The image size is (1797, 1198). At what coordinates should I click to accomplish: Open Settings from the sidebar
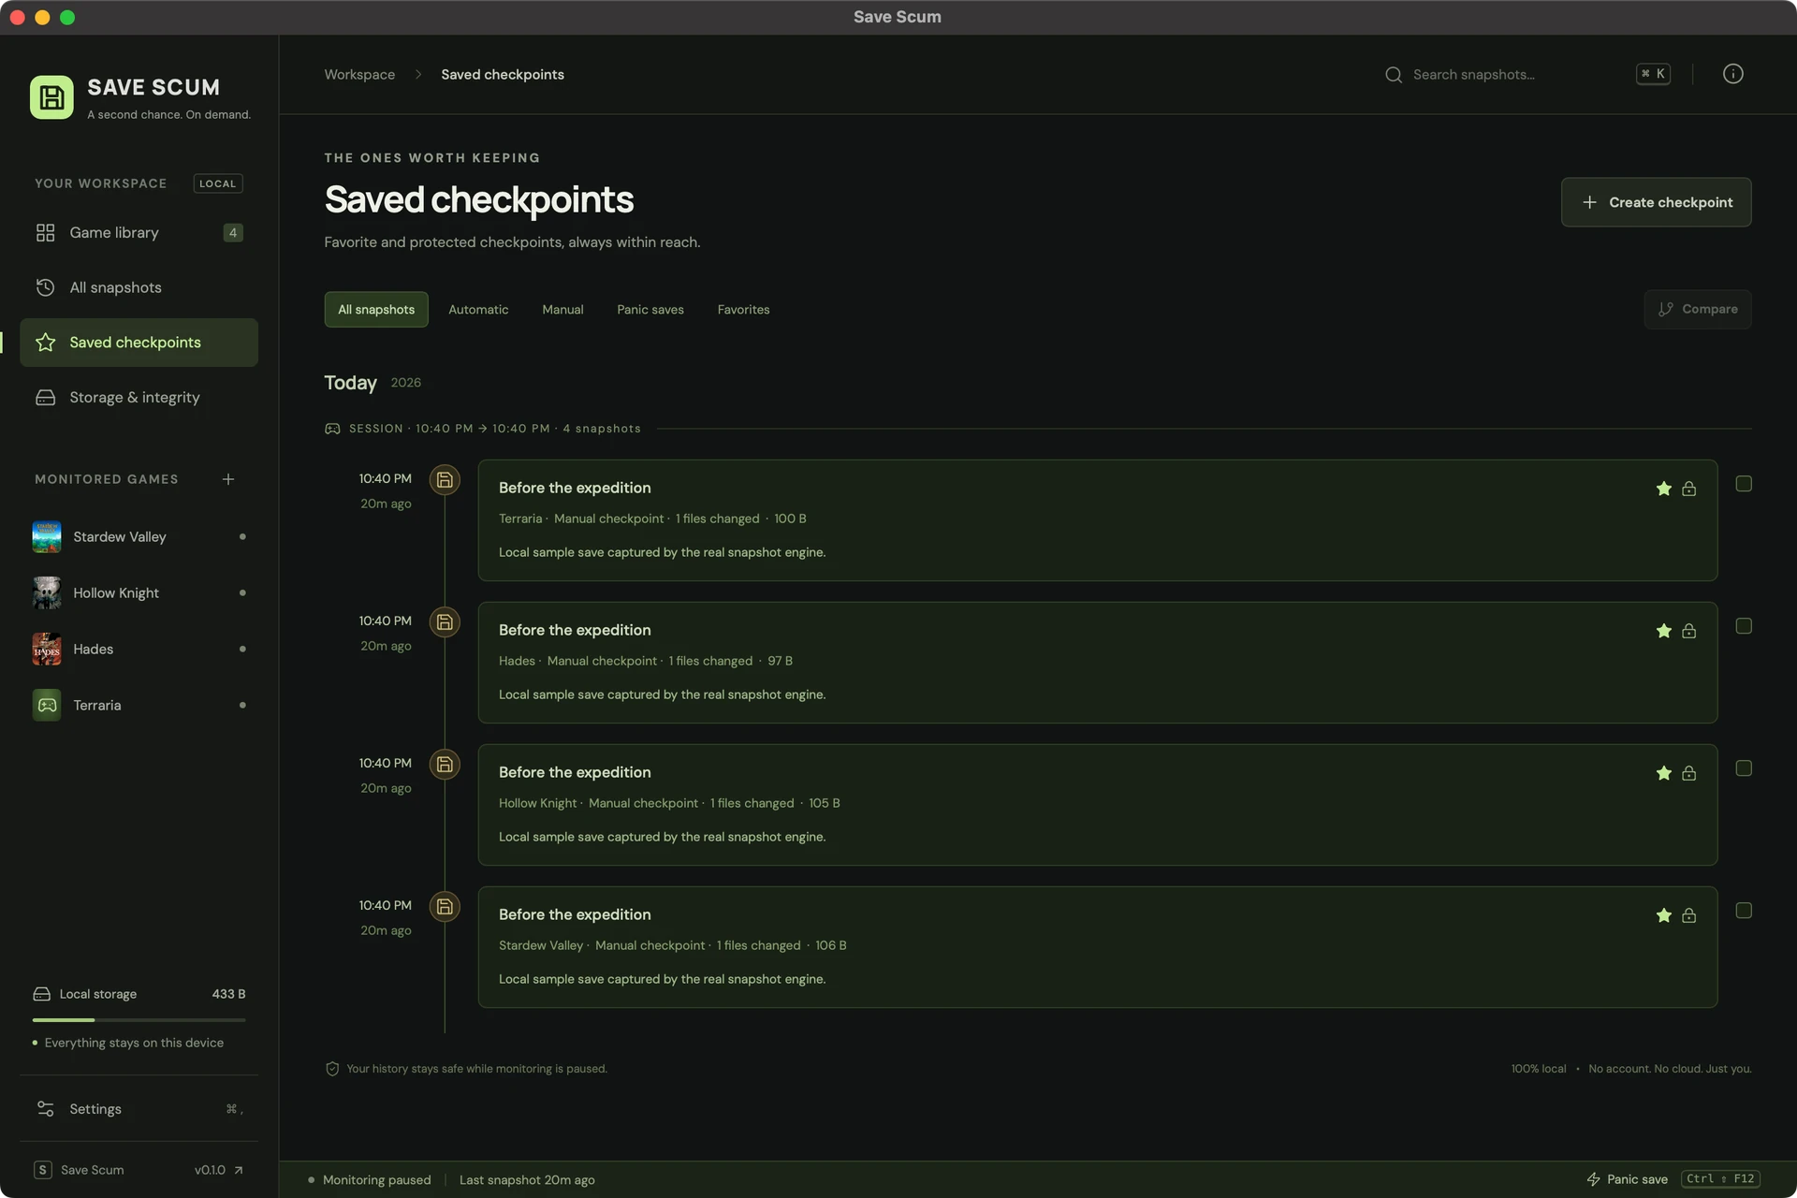[139, 1109]
